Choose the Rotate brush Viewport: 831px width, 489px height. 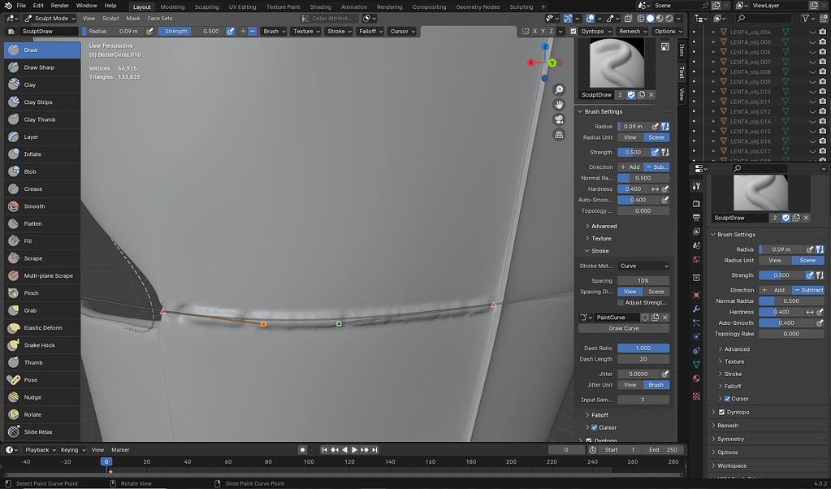(42, 414)
